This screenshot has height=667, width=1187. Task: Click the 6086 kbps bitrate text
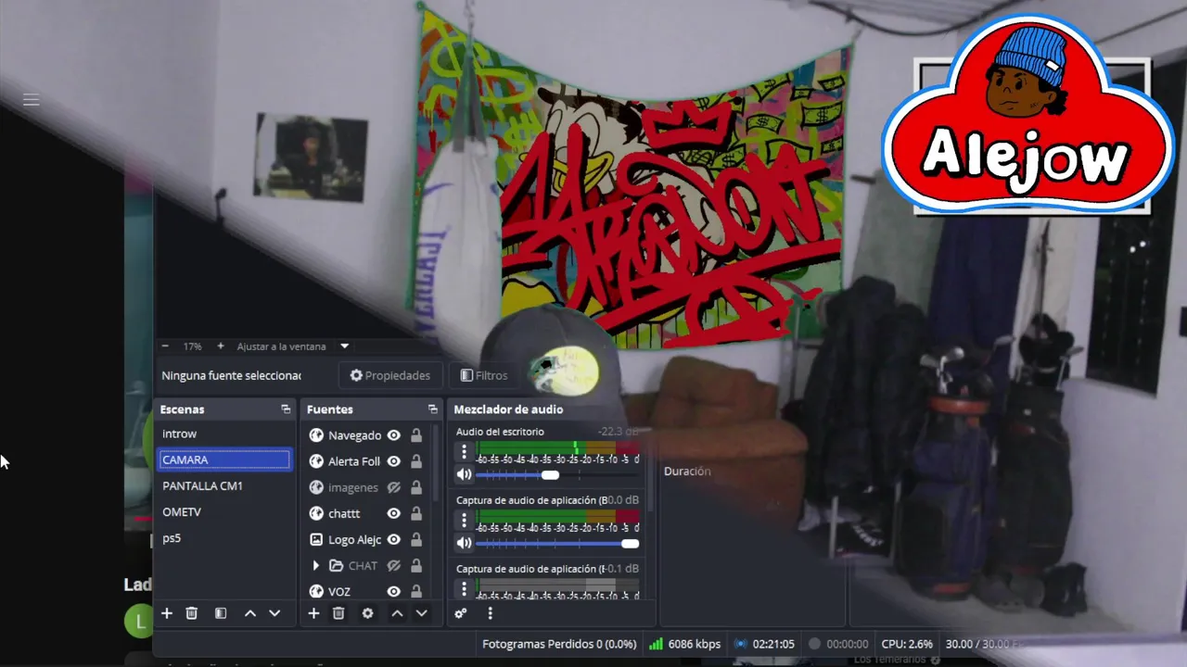695,644
